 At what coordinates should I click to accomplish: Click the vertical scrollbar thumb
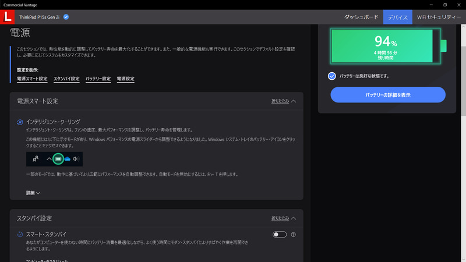(463, 81)
